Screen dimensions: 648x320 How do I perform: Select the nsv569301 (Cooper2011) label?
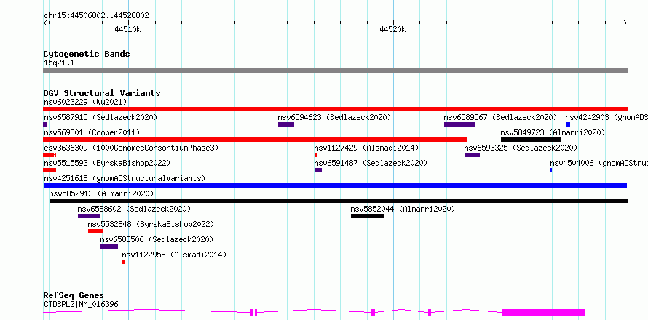92,132
